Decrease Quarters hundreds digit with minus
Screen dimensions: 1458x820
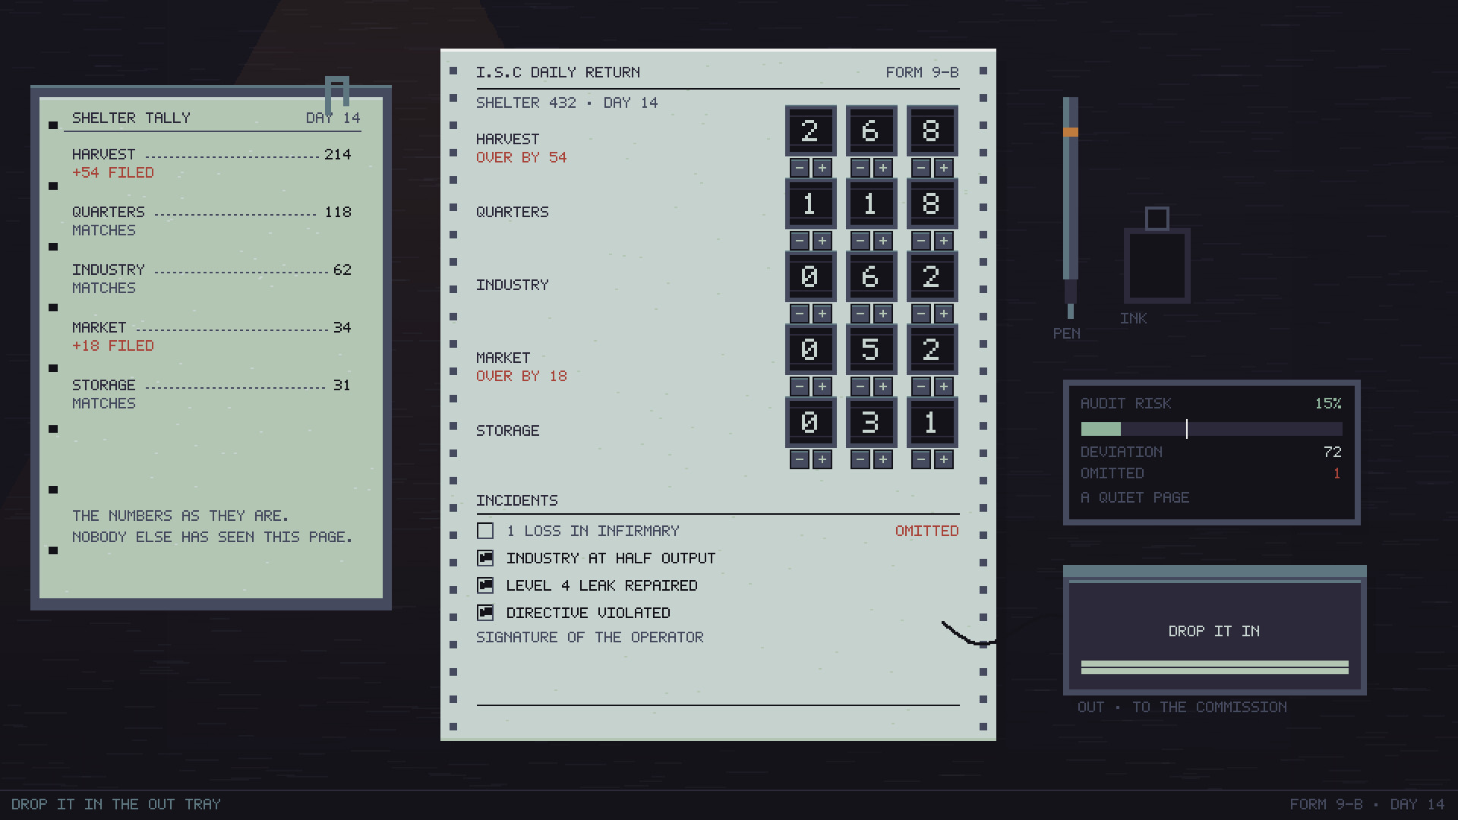point(800,241)
